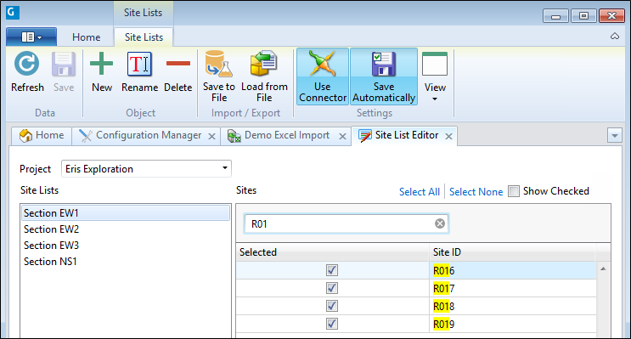Screen dimensions: 631x339
Task: Choose Save to File export
Action: tap(219, 76)
